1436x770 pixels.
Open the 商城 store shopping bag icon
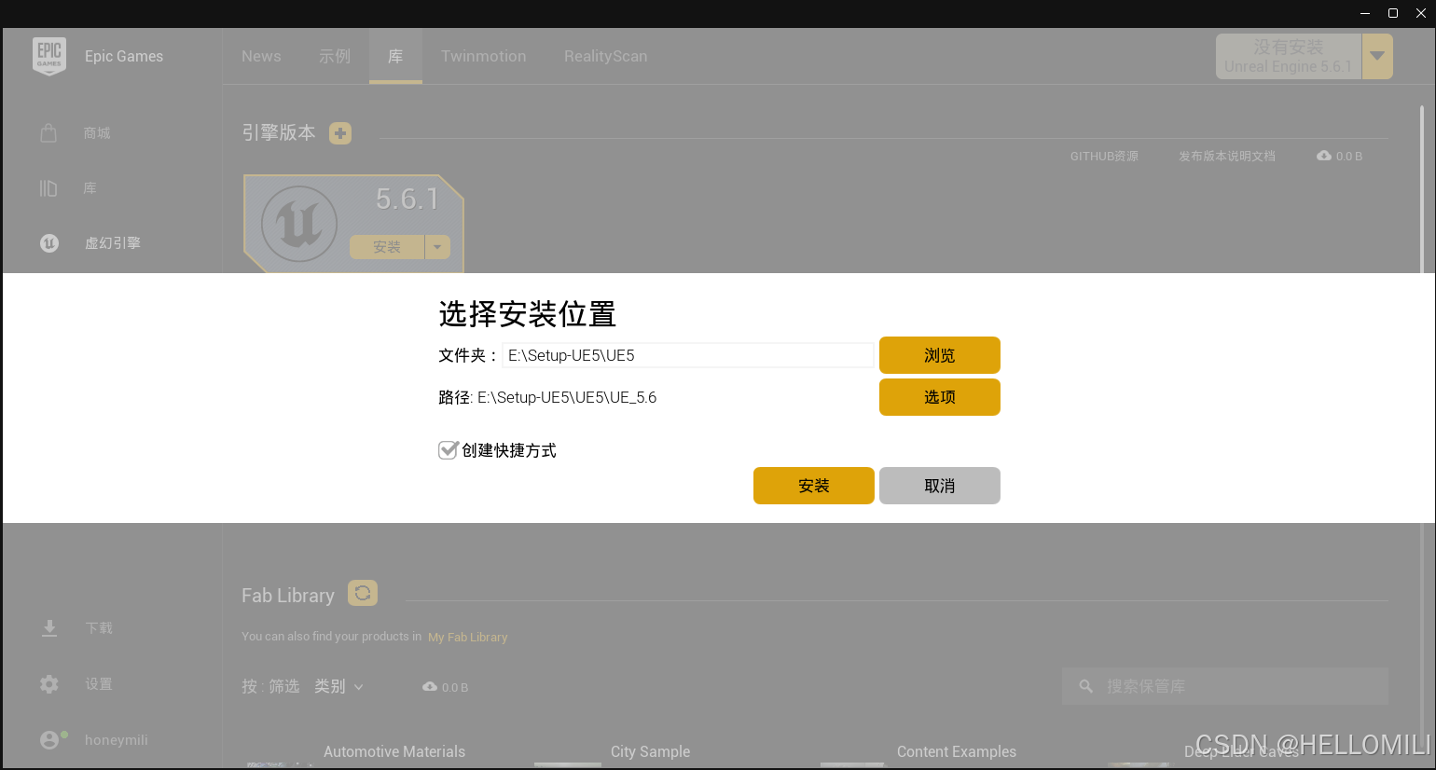(49, 133)
